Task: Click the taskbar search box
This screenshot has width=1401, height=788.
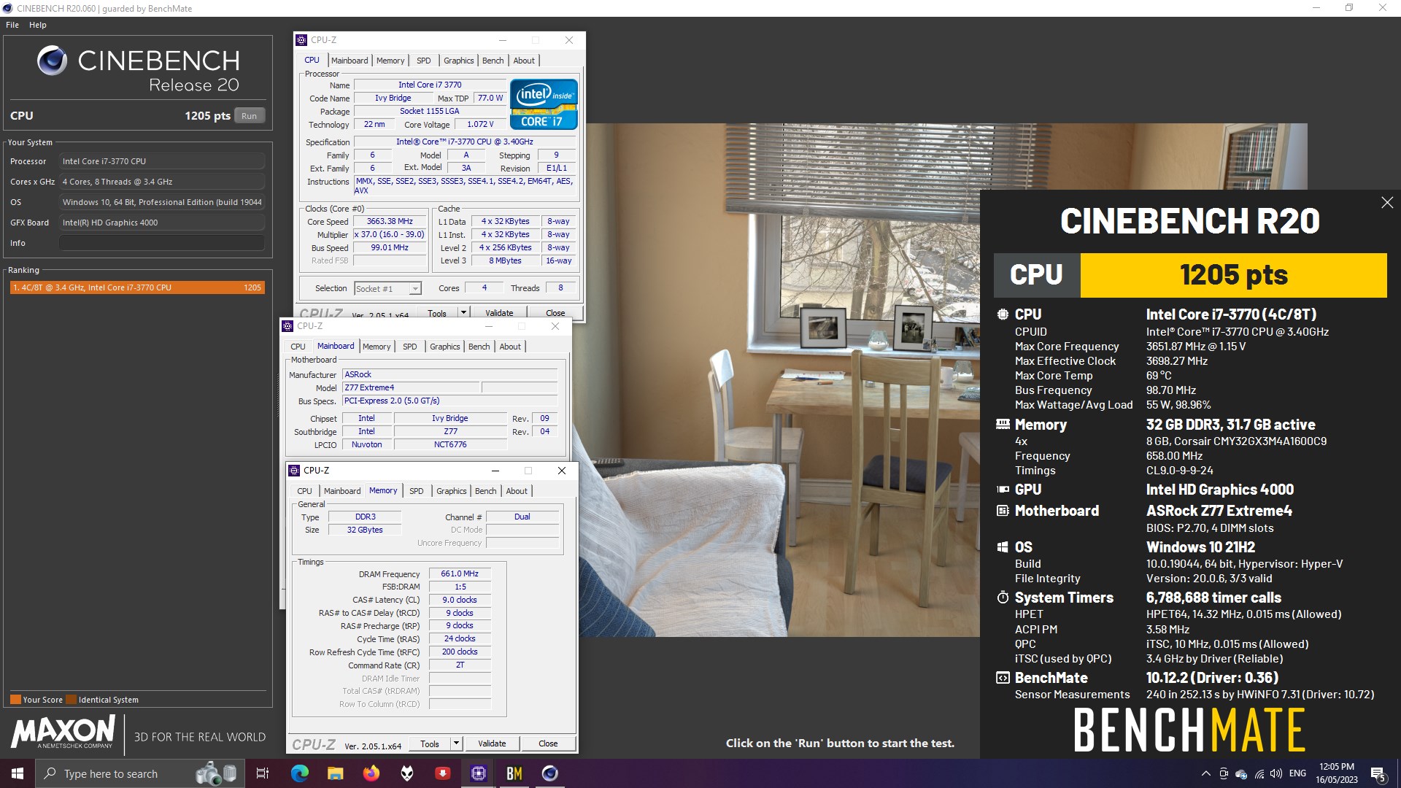Action: pyautogui.click(x=139, y=773)
